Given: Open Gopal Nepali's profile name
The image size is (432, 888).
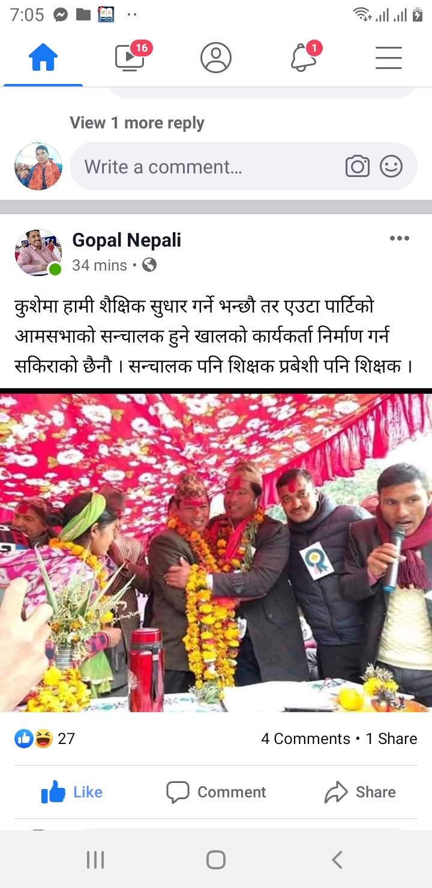Looking at the screenshot, I should coord(127,241).
